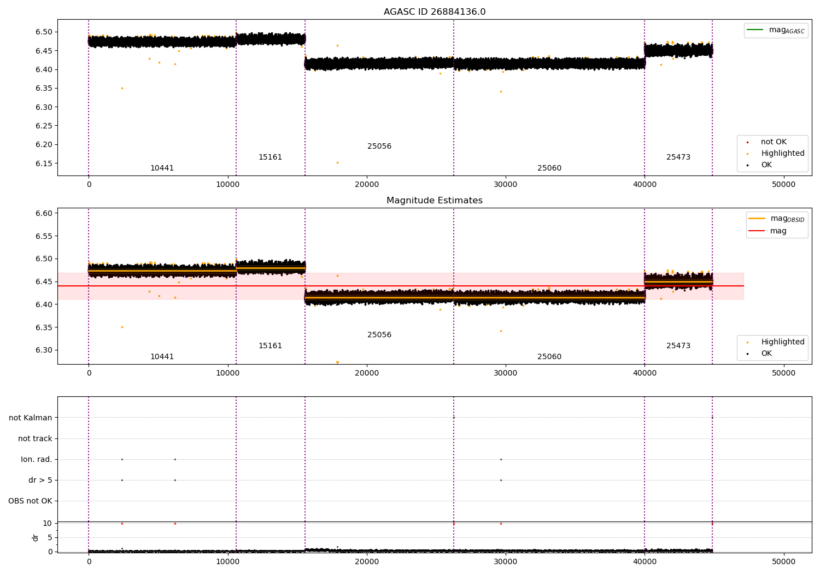Click the "AGASC ID 26884136.0" figure title
820x574 pixels.
(x=435, y=12)
